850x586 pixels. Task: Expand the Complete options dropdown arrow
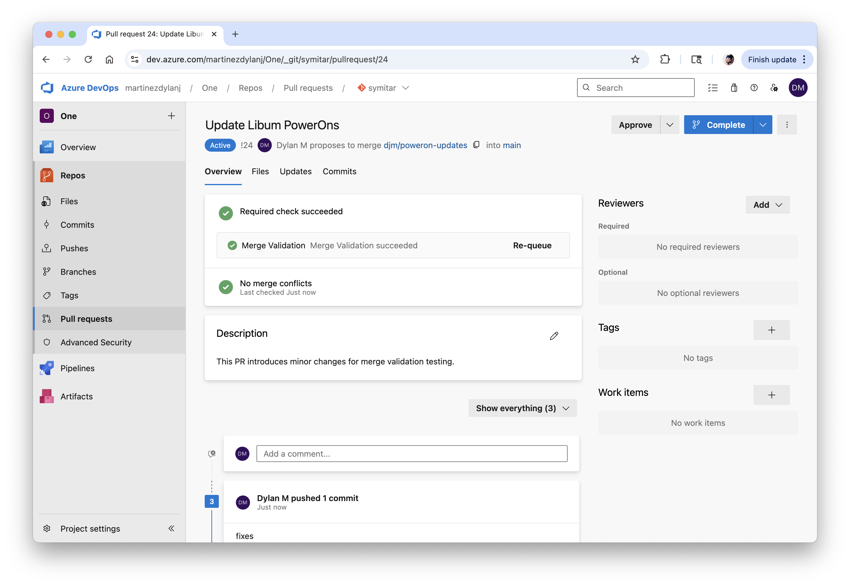(763, 125)
